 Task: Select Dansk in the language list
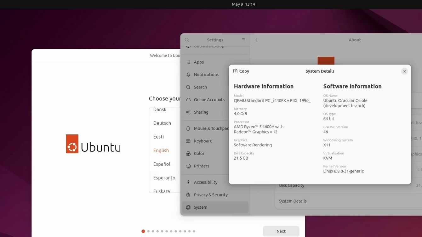(x=160, y=110)
